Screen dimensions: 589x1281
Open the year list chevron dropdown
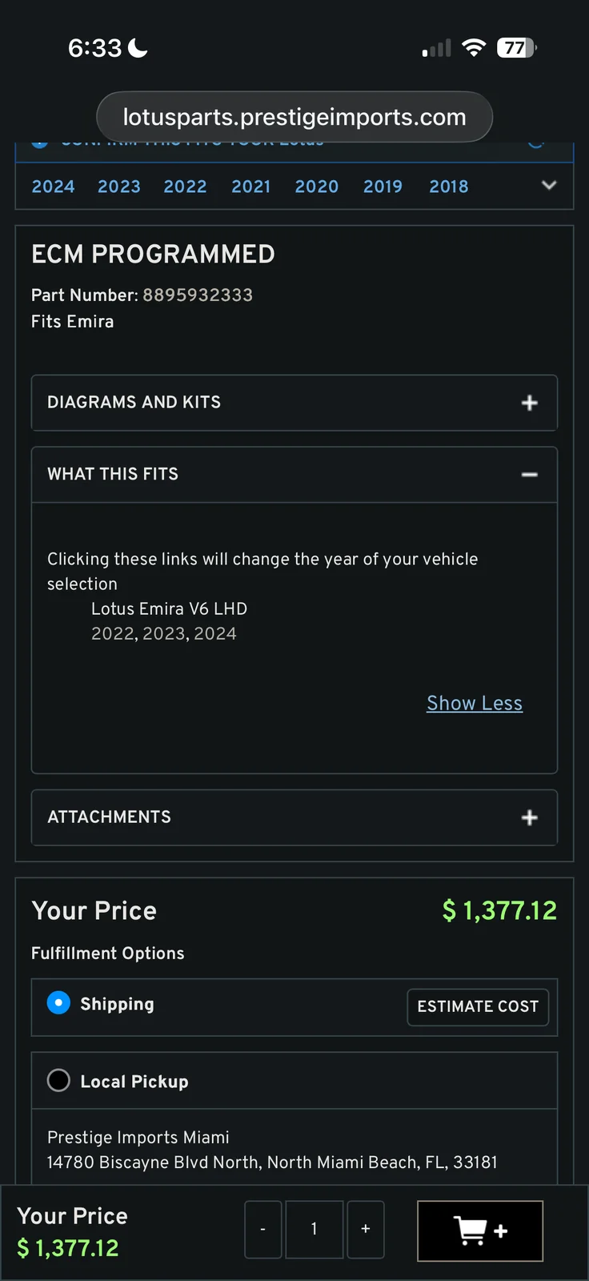click(549, 185)
